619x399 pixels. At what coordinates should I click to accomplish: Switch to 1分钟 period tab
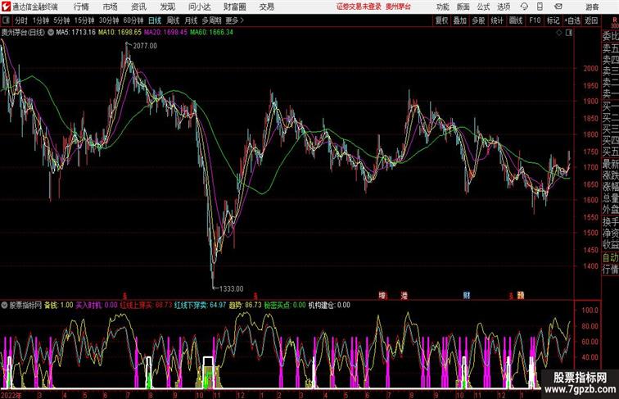pyautogui.click(x=41, y=20)
